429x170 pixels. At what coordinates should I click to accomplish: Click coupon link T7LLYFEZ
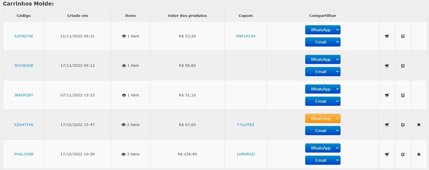[245, 125]
